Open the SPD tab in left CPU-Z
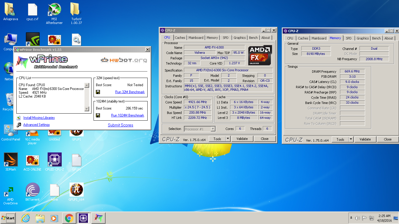Viewport: 399px width, 224px height. (226, 38)
